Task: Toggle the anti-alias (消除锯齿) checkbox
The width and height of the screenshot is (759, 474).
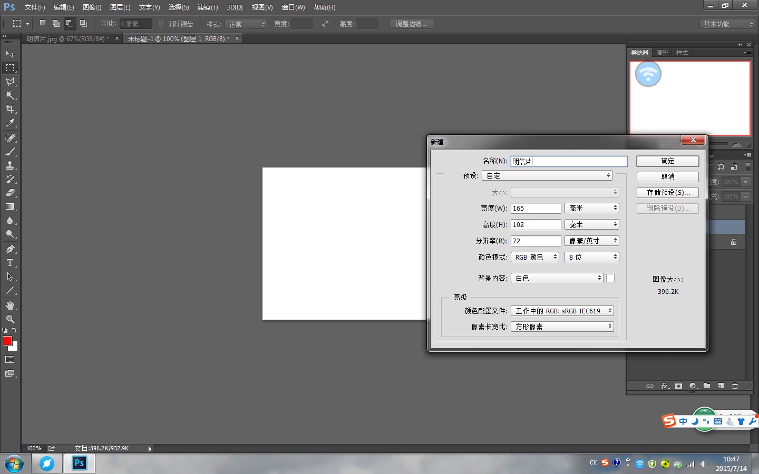Action: click(161, 24)
